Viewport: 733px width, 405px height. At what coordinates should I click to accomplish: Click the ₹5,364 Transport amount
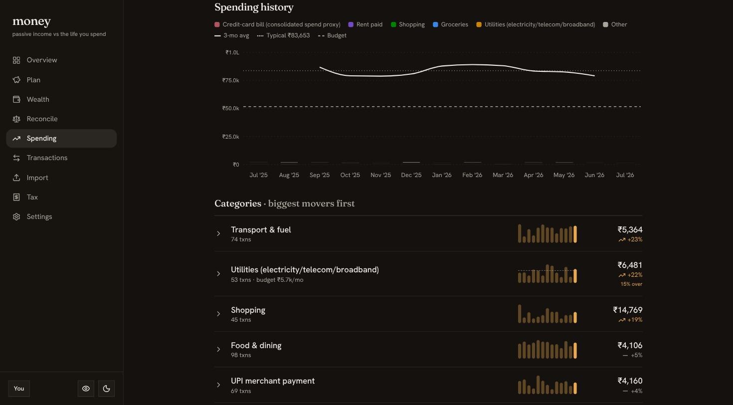point(630,230)
